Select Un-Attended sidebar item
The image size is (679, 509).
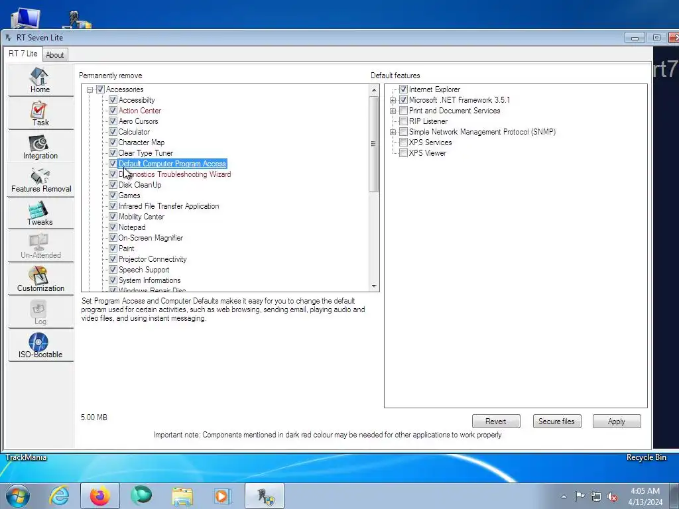[40, 247]
